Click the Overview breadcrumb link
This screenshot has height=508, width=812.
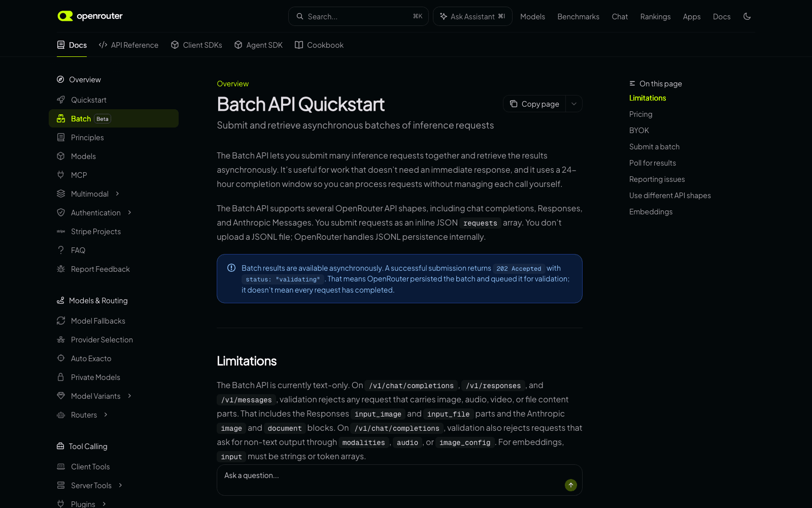[x=232, y=84]
